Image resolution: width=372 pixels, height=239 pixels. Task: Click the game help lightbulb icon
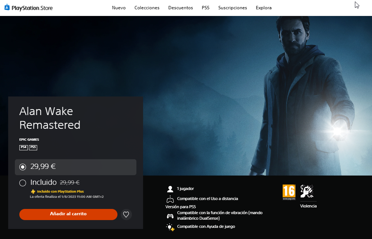point(170,227)
